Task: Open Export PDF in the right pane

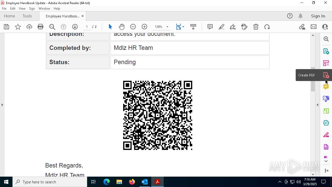Action: click(326, 51)
